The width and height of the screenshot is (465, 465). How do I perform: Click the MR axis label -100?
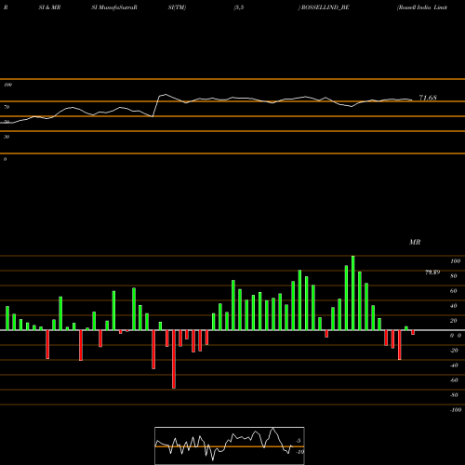click(x=456, y=410)
